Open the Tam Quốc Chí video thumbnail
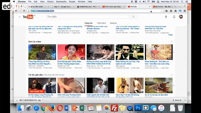201x113 pixels. pos(42,85)
